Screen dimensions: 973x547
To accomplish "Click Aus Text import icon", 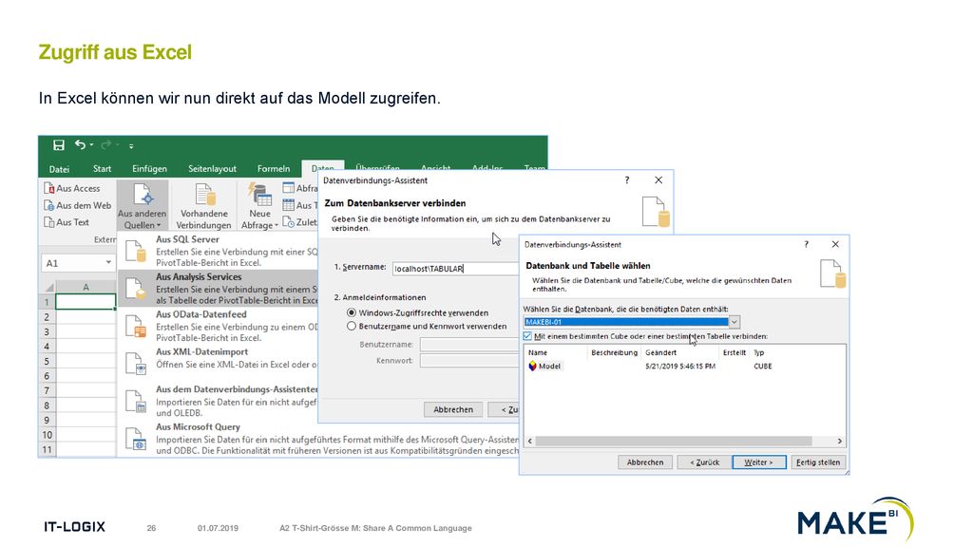I will (49, 222).
